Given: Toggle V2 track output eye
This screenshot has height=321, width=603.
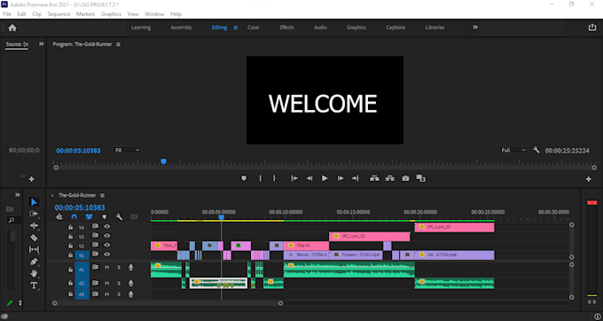Looking at the screenshot, I should click(x=107, y=246).
